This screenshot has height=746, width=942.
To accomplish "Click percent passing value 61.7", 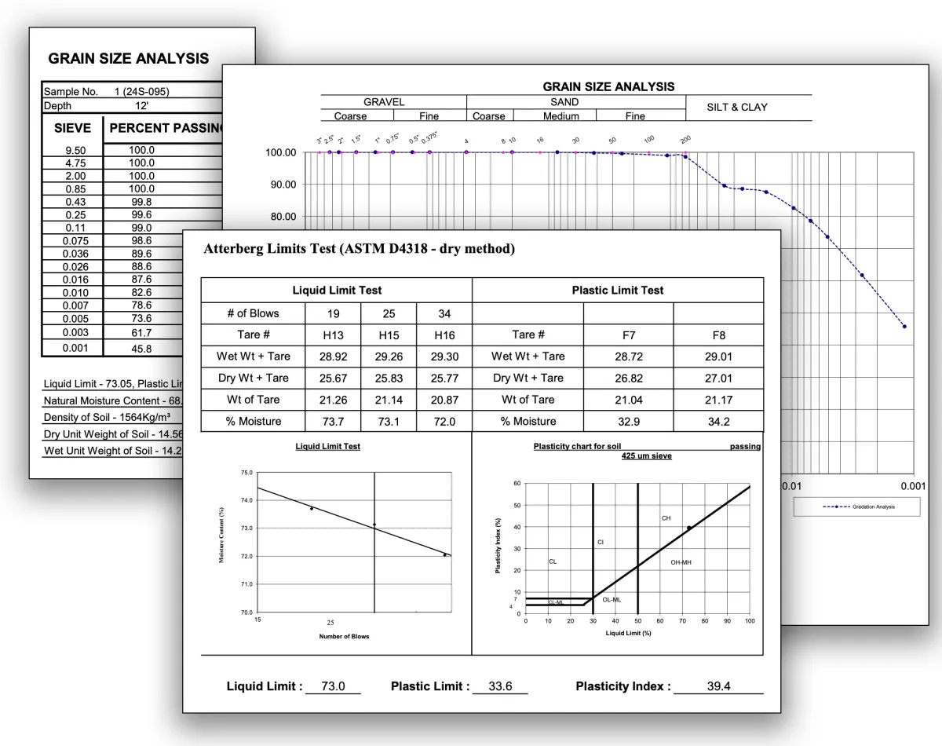I will [142, 333].
